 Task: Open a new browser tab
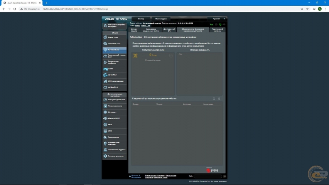pos(46,3)
